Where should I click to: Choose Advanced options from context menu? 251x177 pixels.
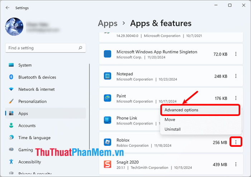pyautogui.click(x=200, y=110)
